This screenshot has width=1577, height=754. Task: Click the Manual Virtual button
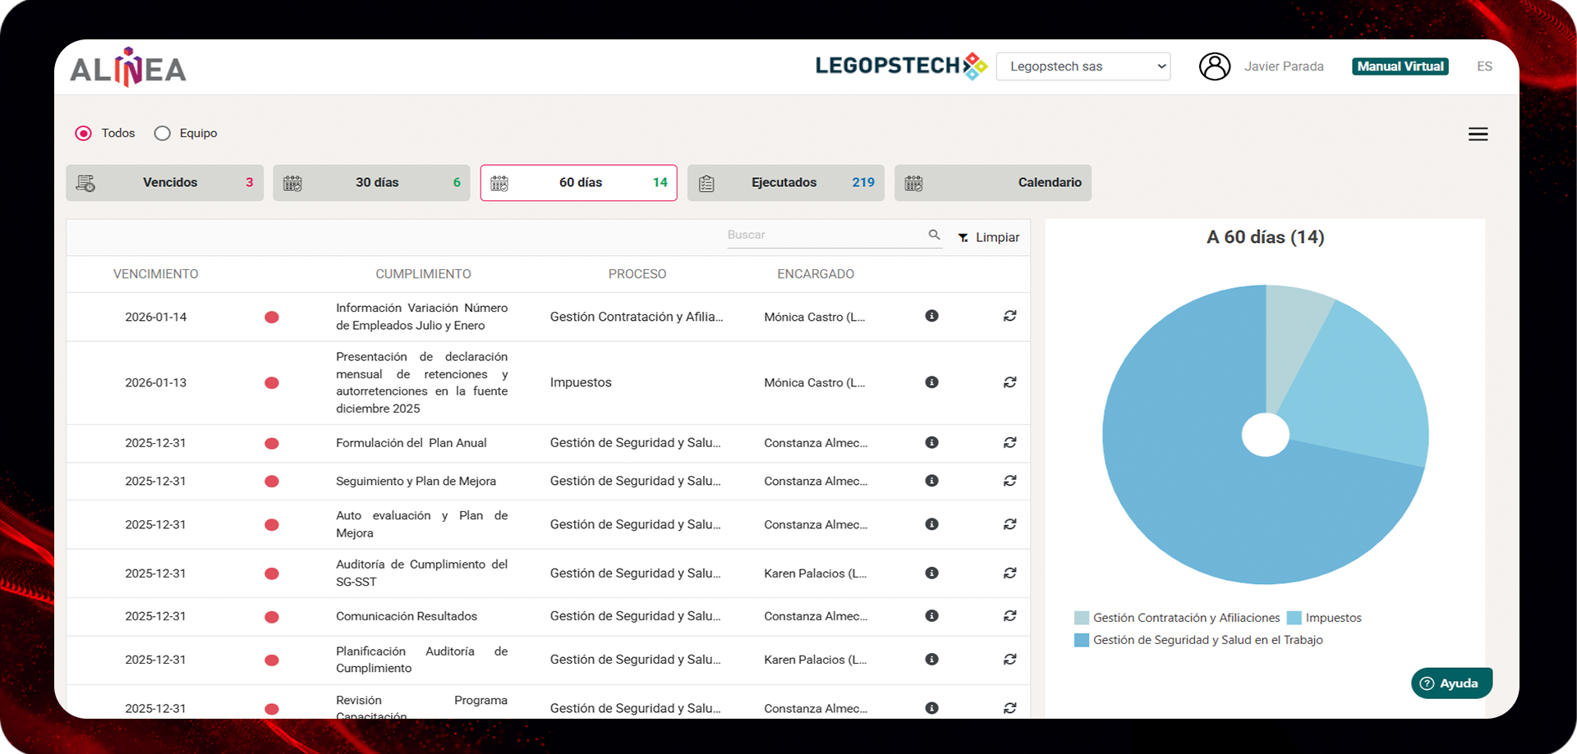[x=1400, y=66]
